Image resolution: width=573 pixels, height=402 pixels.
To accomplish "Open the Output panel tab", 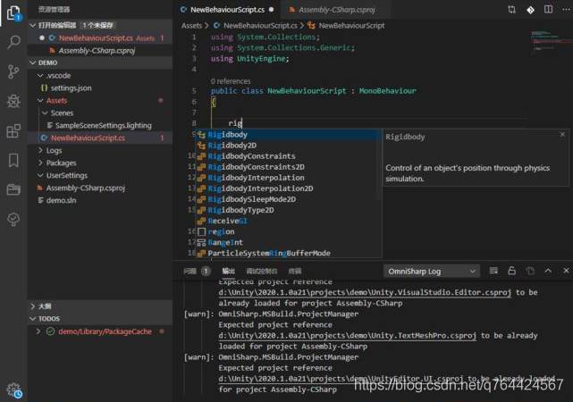I will (229, 271).
